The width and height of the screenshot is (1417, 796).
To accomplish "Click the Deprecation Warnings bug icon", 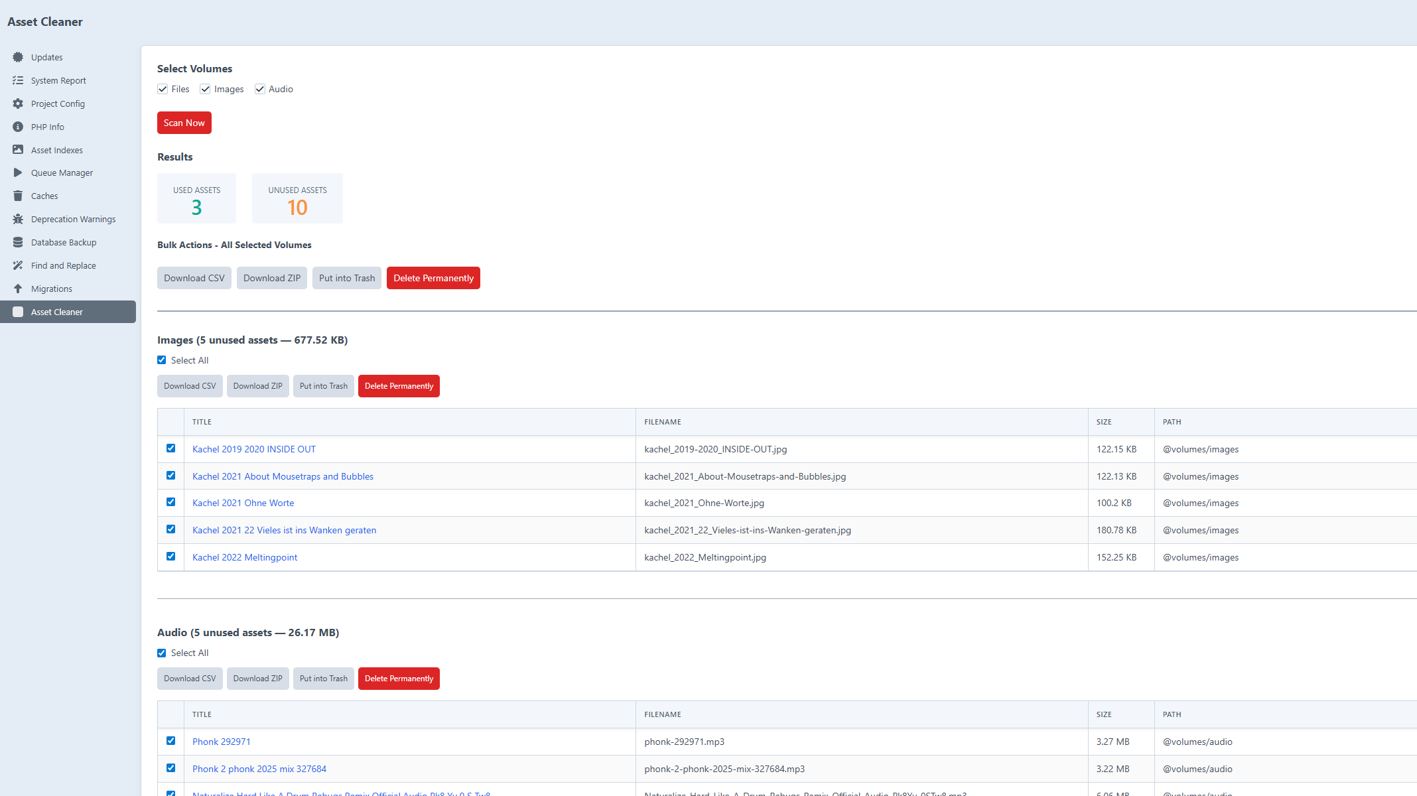I will click(18, 219).
